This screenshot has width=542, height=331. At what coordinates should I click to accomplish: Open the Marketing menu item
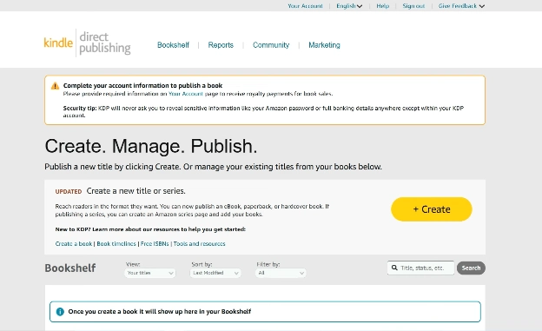(x=324, y=45)
